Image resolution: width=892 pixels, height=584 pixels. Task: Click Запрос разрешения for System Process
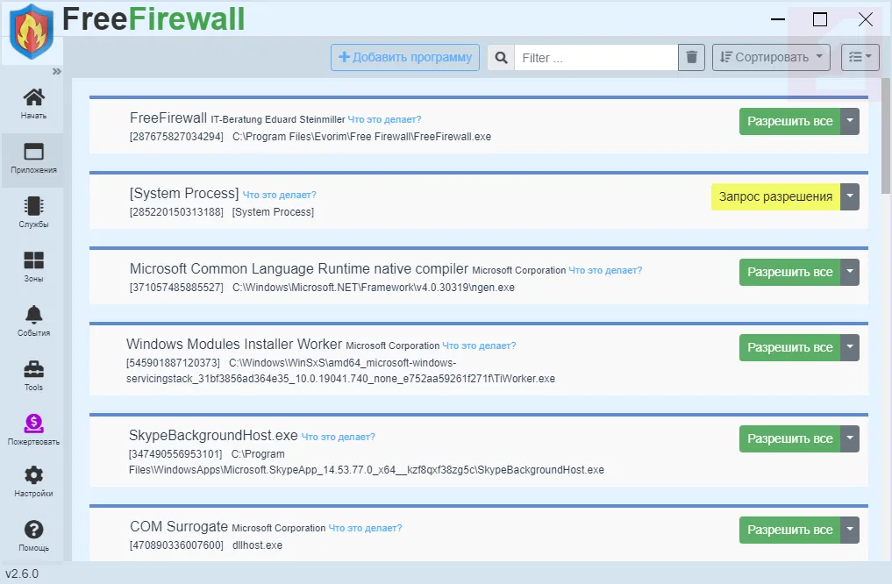click(x=775, y=196)
